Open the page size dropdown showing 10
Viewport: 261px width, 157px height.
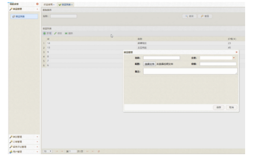[48, 151]
